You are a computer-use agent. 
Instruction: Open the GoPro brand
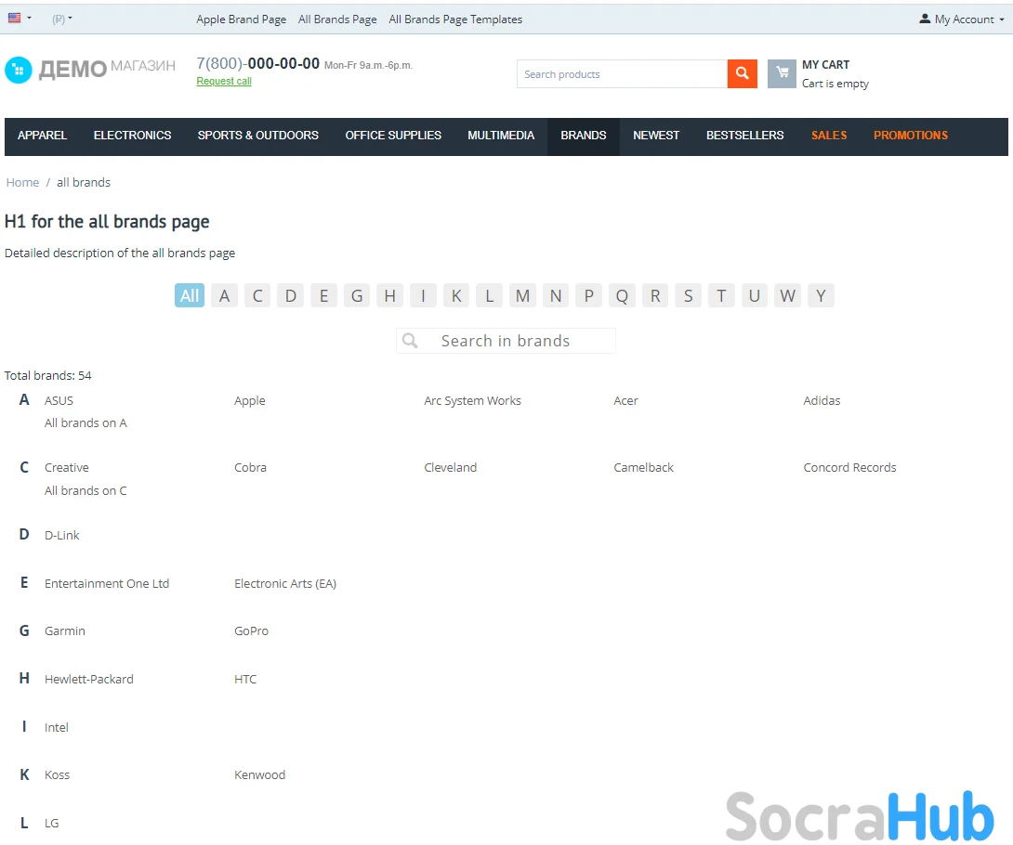pyautogui.click(x=251, y=630)
